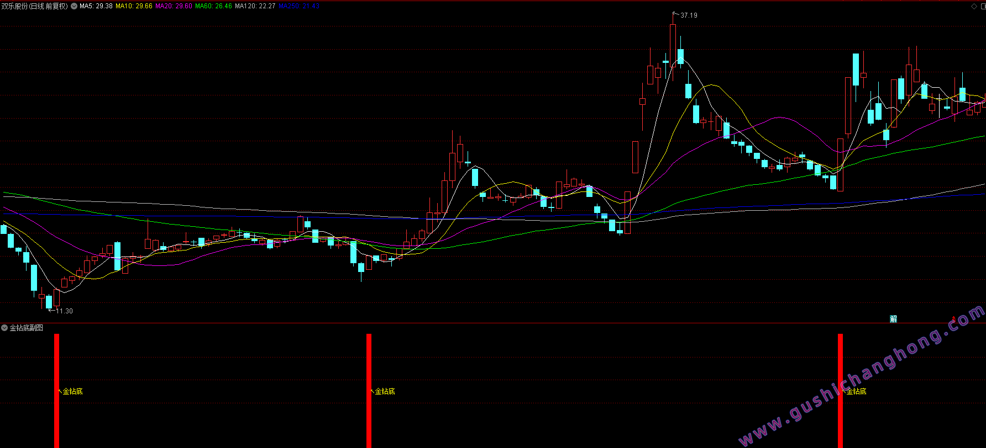
Task: Click the 11.30 low price label
Action: 65,311
